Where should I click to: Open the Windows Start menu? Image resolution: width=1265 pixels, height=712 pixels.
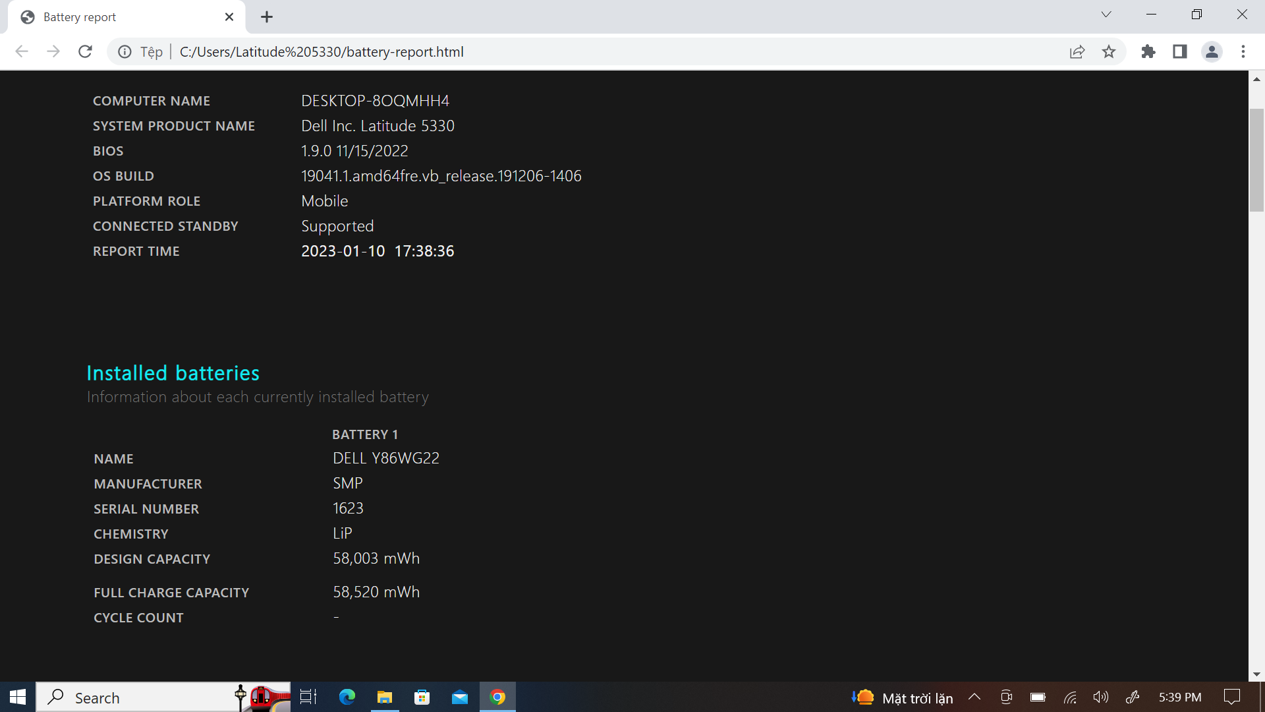pos(18,697)
